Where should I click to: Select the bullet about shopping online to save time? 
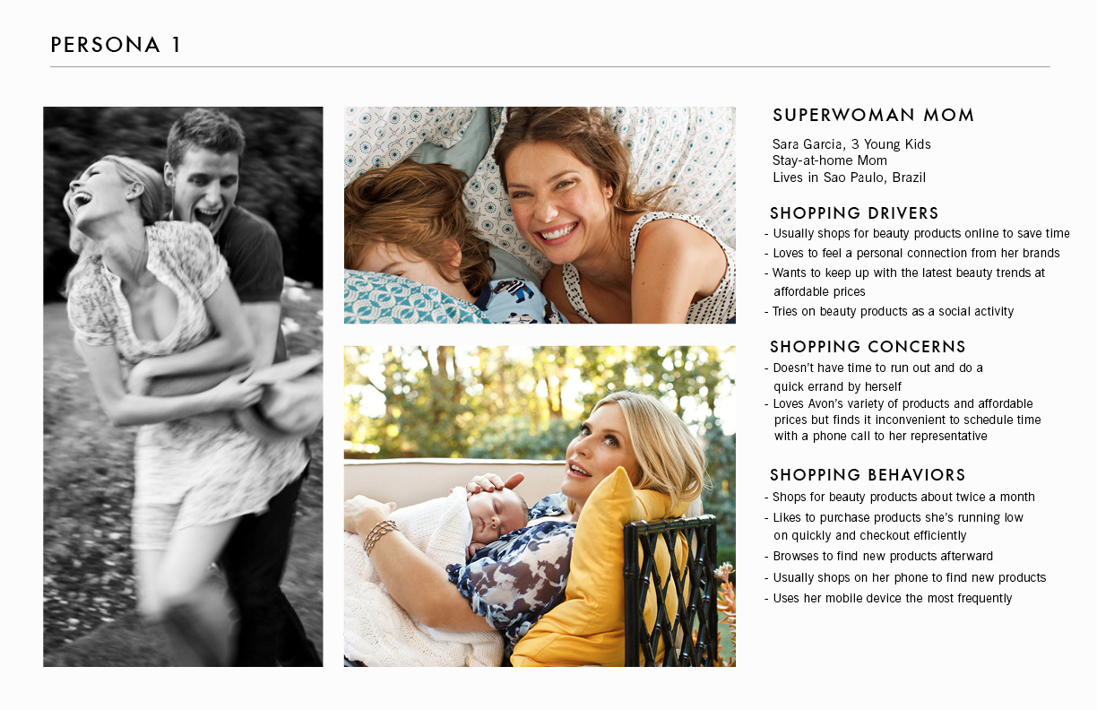pyautogui.click(x=917, y=233)
